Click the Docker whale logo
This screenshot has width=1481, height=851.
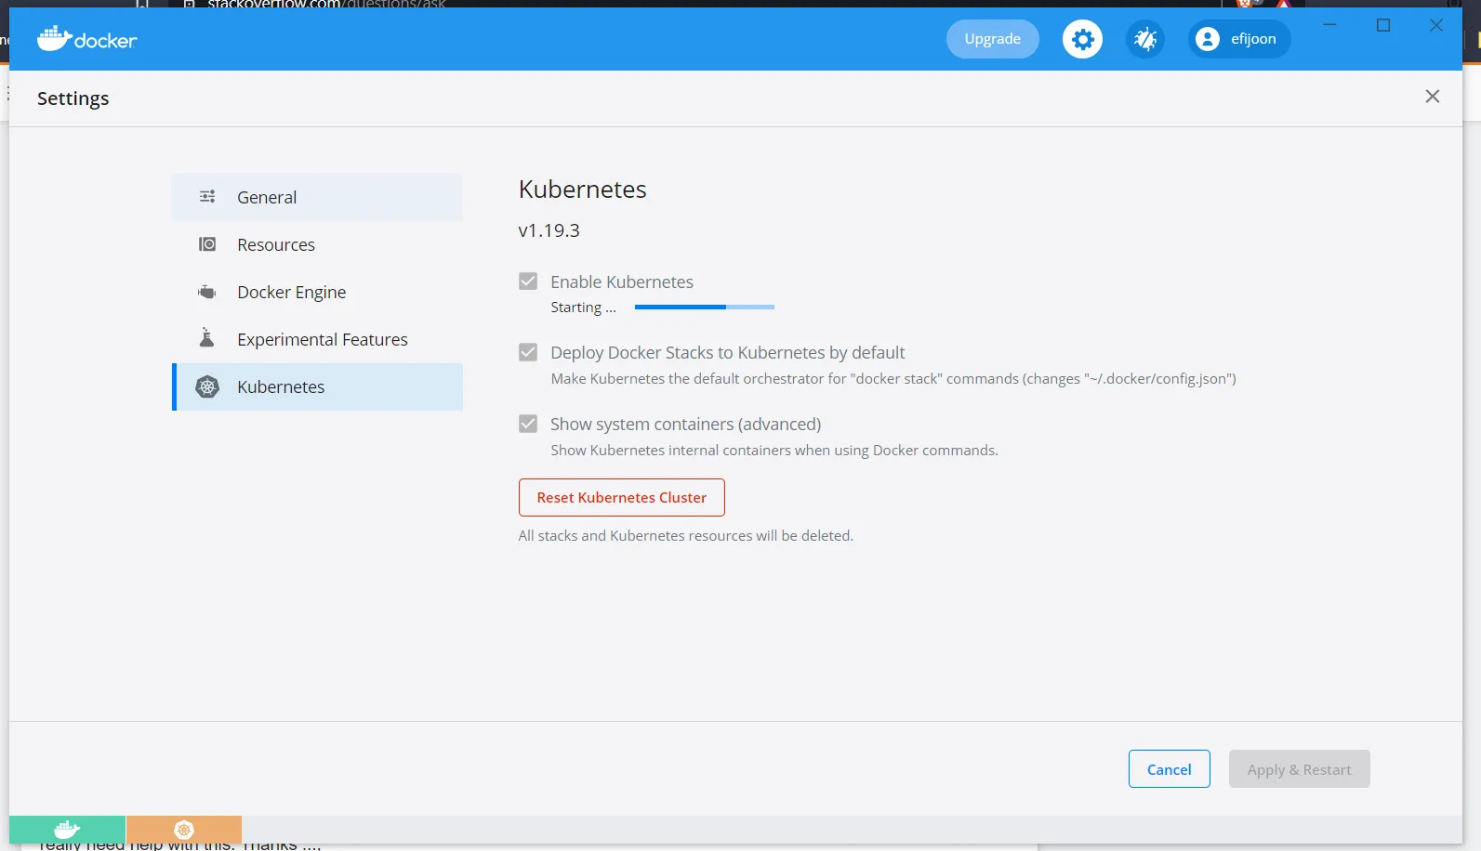pos(86,39)
